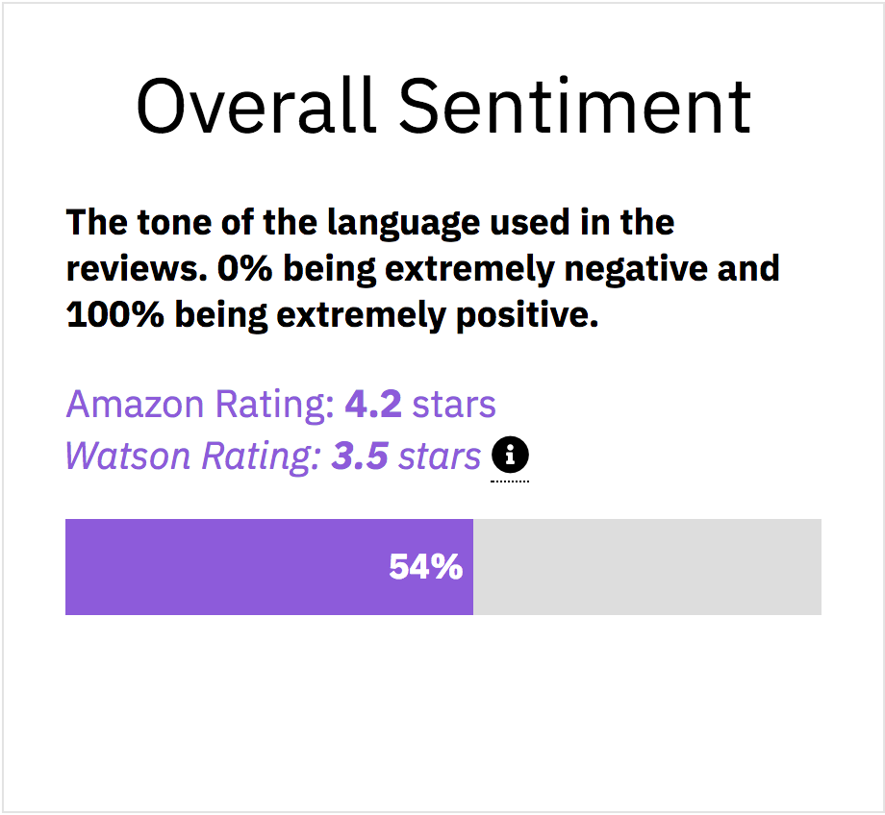The image size is (885, 815).
Task: Click the italic stars after 3.5
Action: tap(439, 456)
